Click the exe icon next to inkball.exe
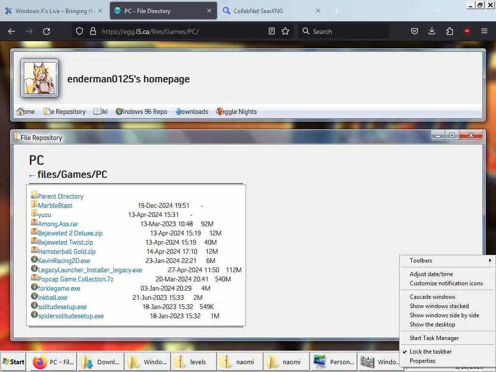 click(34, 296)
